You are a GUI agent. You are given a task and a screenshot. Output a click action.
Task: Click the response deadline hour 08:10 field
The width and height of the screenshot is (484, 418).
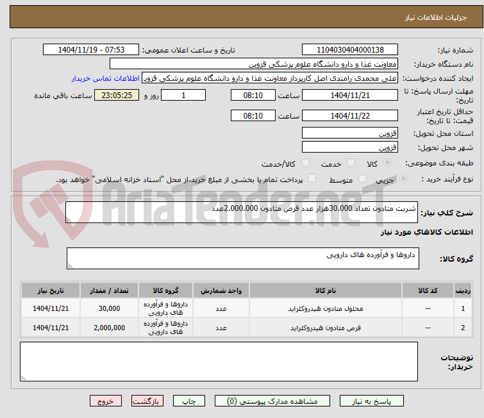click(253, 95)
